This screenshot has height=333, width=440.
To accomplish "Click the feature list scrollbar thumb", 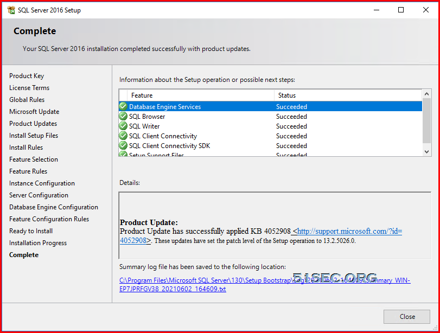I will coord(426,120).
